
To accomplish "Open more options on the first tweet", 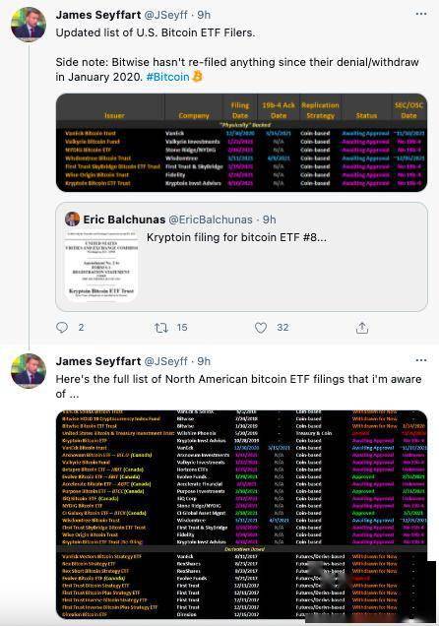I will (x=421, y=14).
